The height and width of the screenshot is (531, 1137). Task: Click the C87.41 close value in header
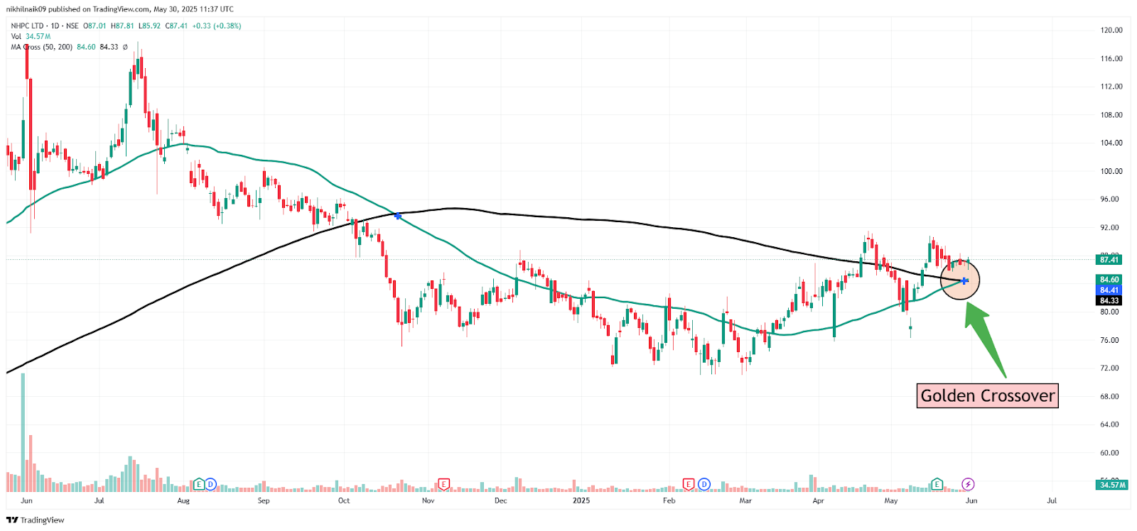[176, 26]
